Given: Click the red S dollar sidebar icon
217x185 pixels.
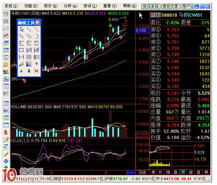Looking at the screenshot, I should pyautogui.click(x=6, y=132).
